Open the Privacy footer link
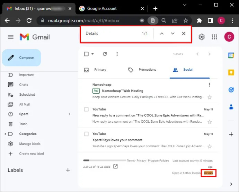Screen dimensions: 239x192 [141, 160]
